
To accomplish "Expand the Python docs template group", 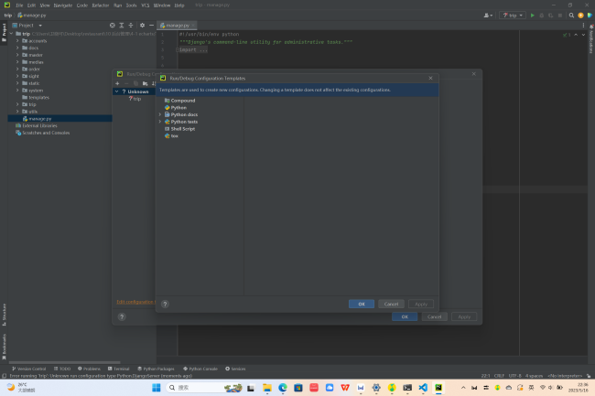I will click(x=160, y=114).
